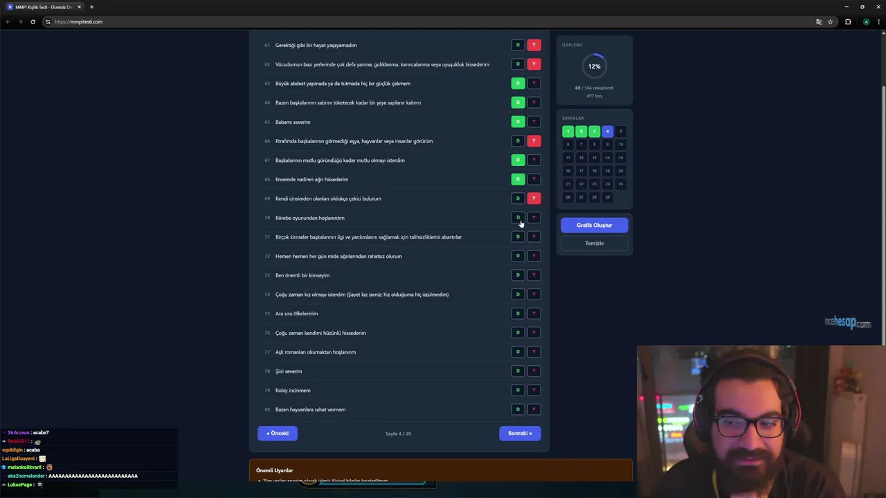886x498 pixels.
Task: Click question text "Kolay incinmem"
Action: point(293,390)
